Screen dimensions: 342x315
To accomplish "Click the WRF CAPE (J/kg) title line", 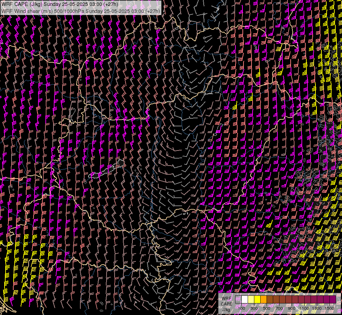I will pyautogui.click(x=60, y=4).
